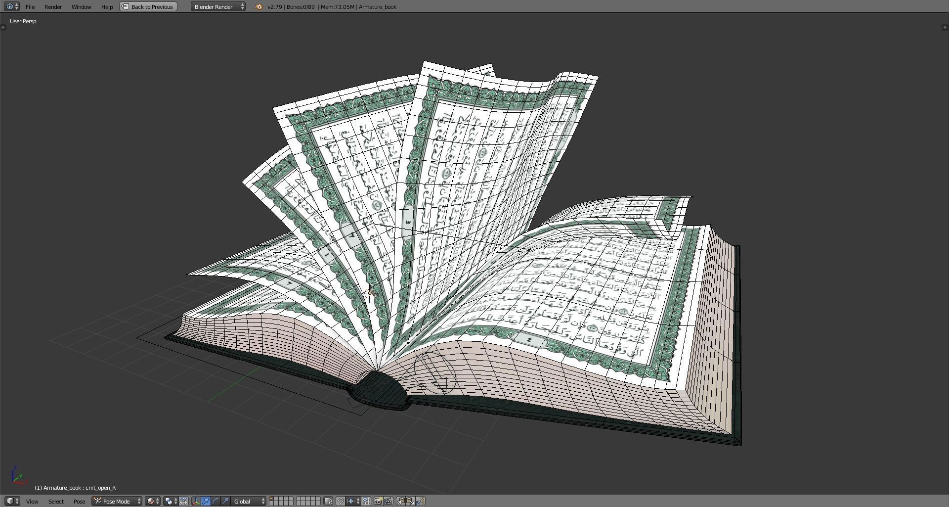Open the Window menu
This screenshot has width=949, height=507.
click(81, 6)
